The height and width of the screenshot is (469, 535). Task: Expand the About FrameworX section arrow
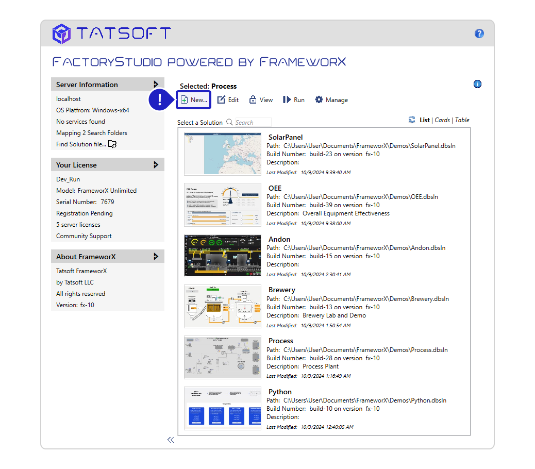pos(156,257)
